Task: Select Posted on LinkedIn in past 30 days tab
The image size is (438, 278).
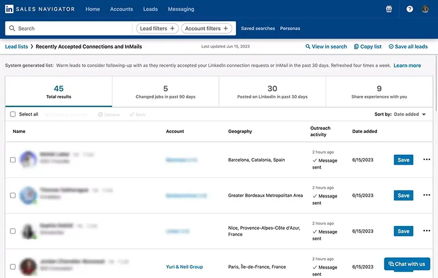Action: click(272, 91)
